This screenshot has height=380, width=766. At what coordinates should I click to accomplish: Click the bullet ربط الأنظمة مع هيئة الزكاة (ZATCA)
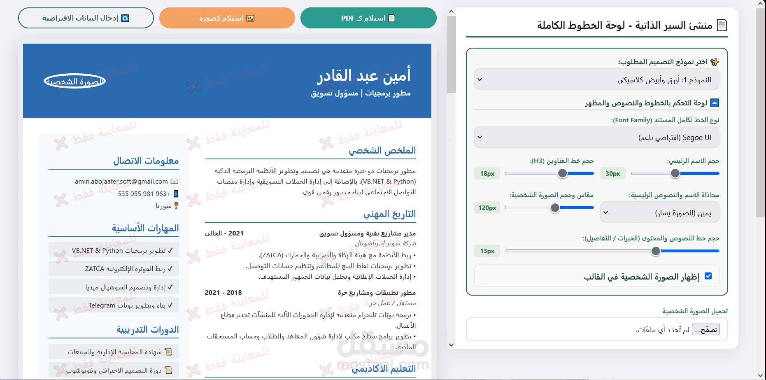(x=337, y=255)
